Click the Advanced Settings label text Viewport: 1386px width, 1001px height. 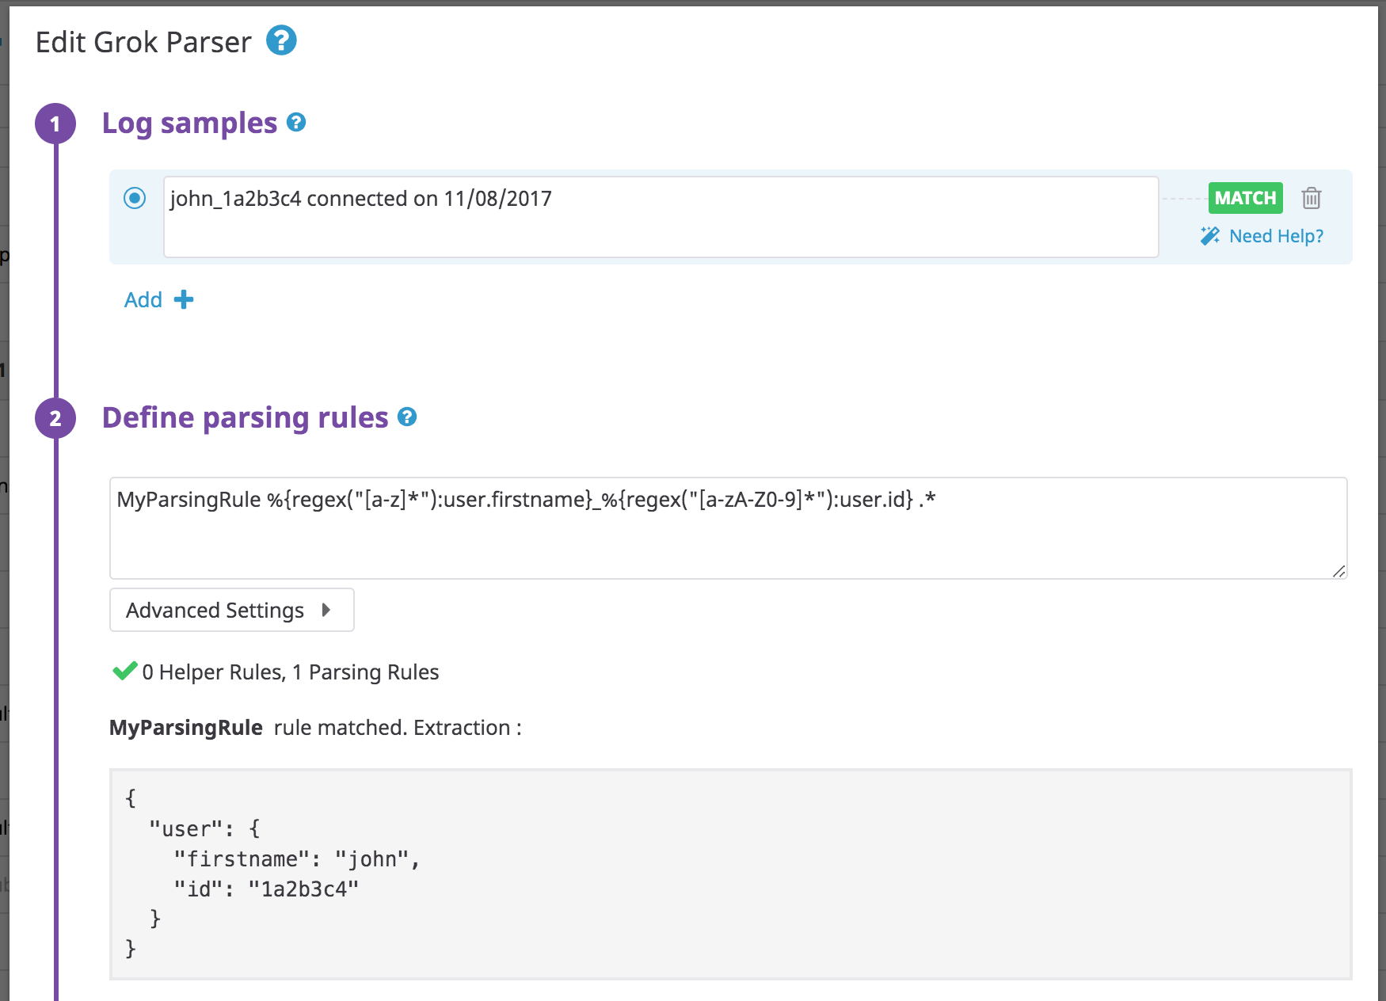[x=215, y=610]
